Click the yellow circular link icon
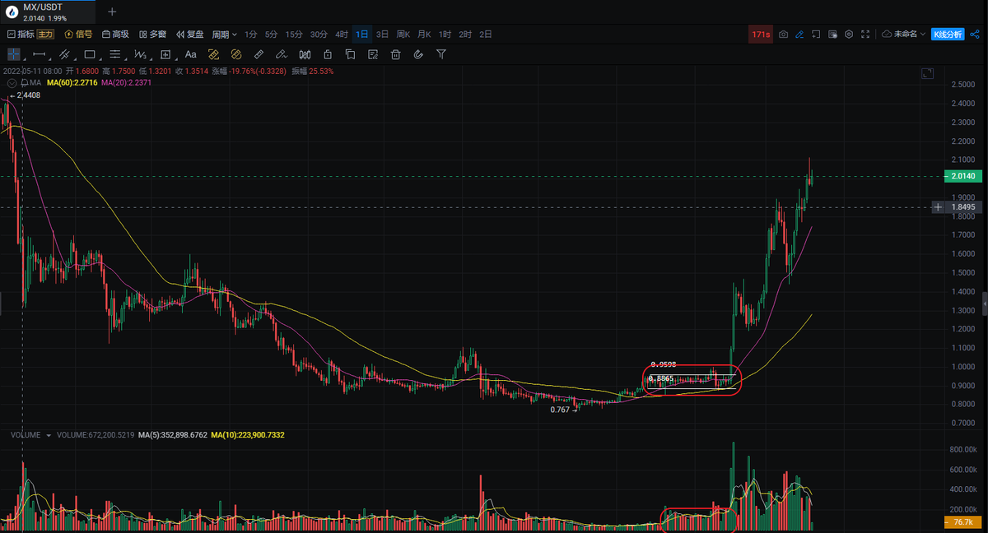This screenshot has width=988, height=533. point(235,54)
